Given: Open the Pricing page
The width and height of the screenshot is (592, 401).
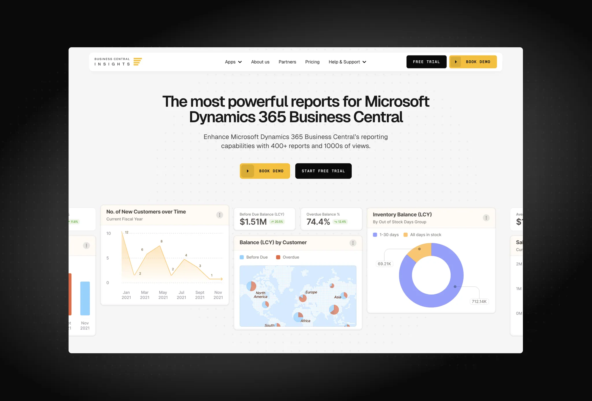Looking at the screenshot, I should click(312, 62).
